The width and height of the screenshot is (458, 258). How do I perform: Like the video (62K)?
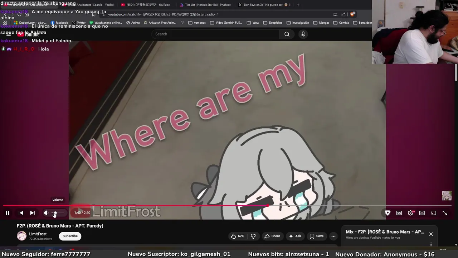[x=237, y=236]
